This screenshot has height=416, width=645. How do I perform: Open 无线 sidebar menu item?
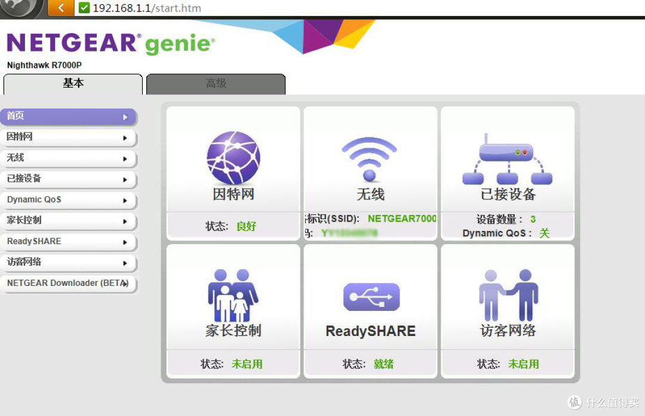[x=68, y=158]
